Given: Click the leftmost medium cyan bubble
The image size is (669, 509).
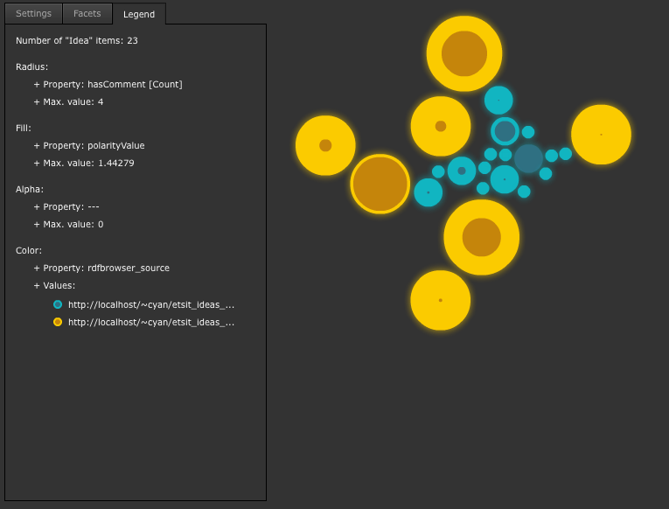Looking at the screenshot, I should click(x=428, y=192).
